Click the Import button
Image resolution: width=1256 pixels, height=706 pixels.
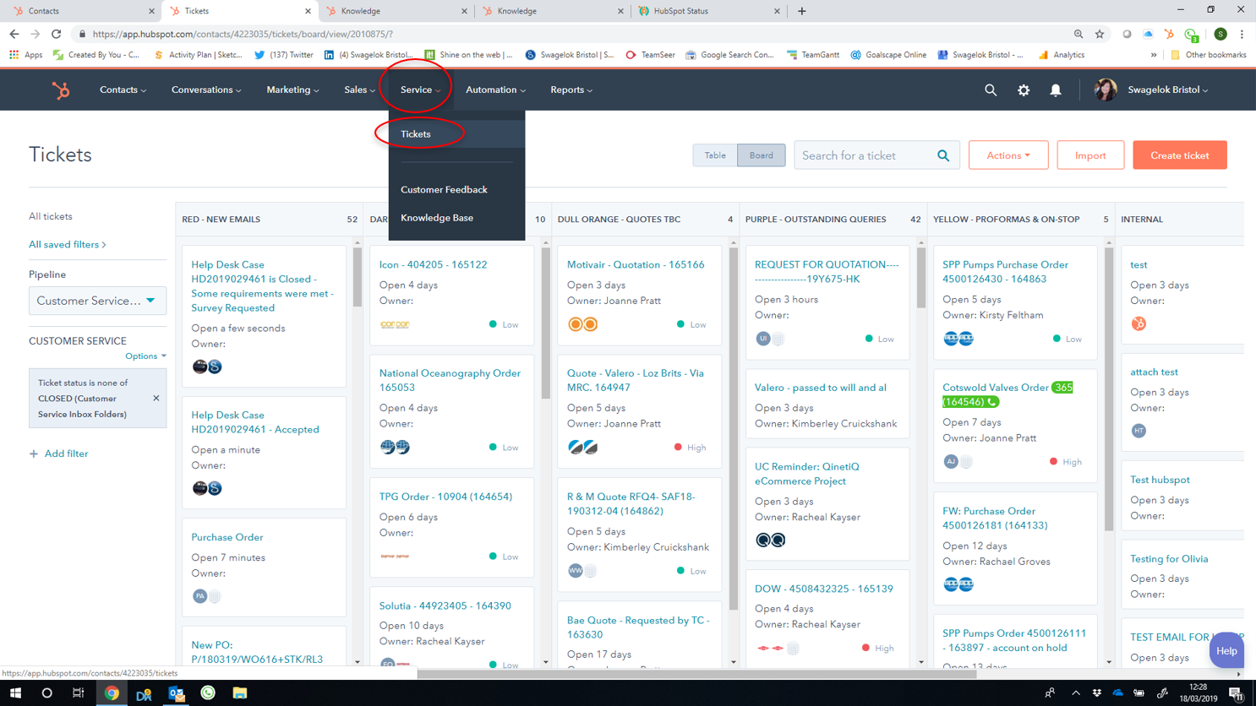(1090, 155)
